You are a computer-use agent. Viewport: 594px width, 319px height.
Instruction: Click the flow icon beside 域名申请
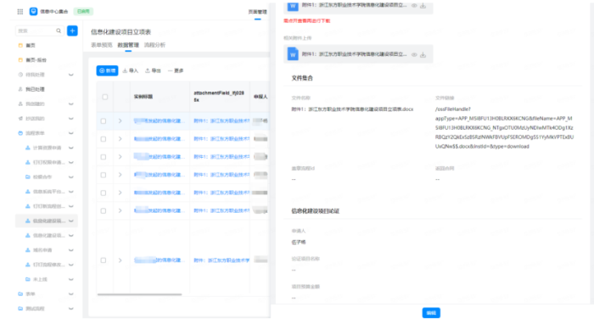tap(28, 250)
